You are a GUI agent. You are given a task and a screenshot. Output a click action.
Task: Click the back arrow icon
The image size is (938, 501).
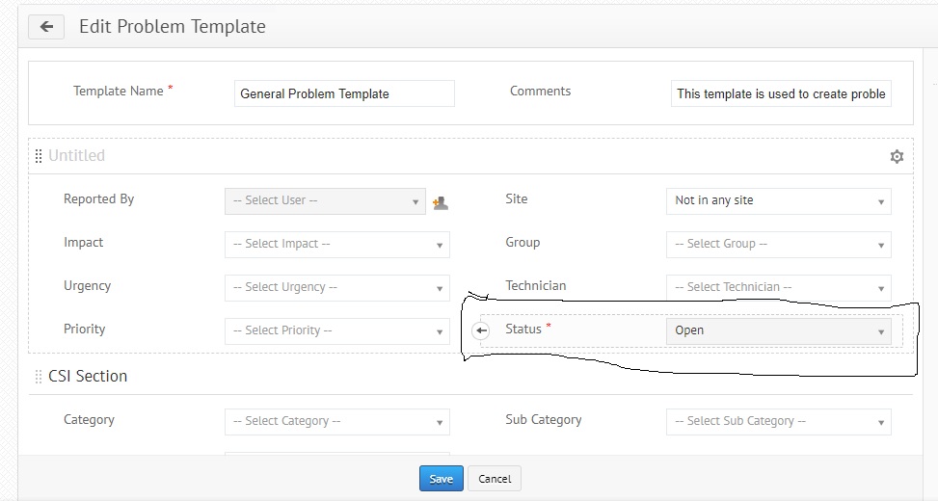pos(45,27)
